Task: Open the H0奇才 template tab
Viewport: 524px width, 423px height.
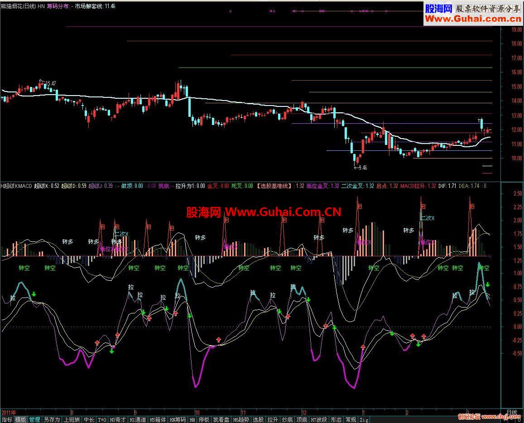Action: (118, 420)
